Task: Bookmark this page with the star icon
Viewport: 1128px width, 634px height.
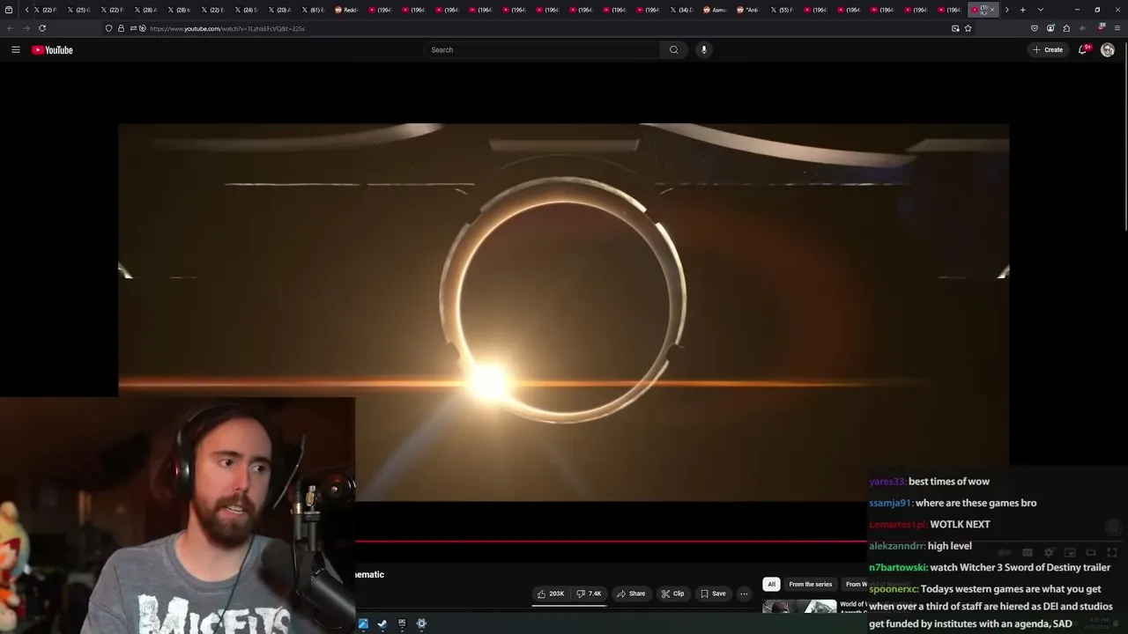Action: click(968, 28)
